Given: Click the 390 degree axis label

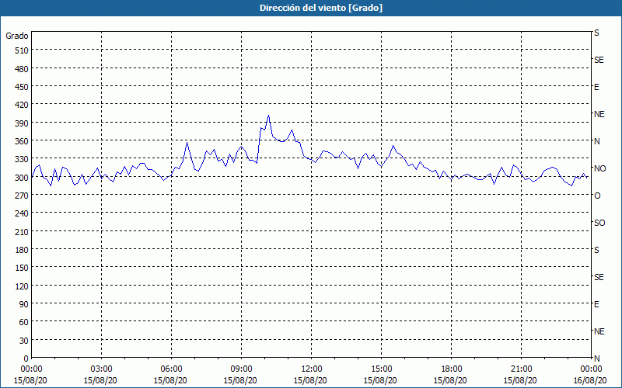Looking at the screenshot, I should pos(22,123).
